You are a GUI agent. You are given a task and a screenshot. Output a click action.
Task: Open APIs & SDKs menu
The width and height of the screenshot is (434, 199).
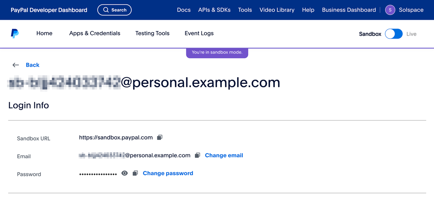(x=214, y=10)
